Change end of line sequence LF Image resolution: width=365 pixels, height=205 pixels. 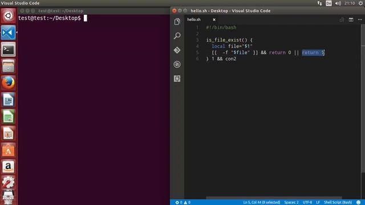tap(318, 203)
